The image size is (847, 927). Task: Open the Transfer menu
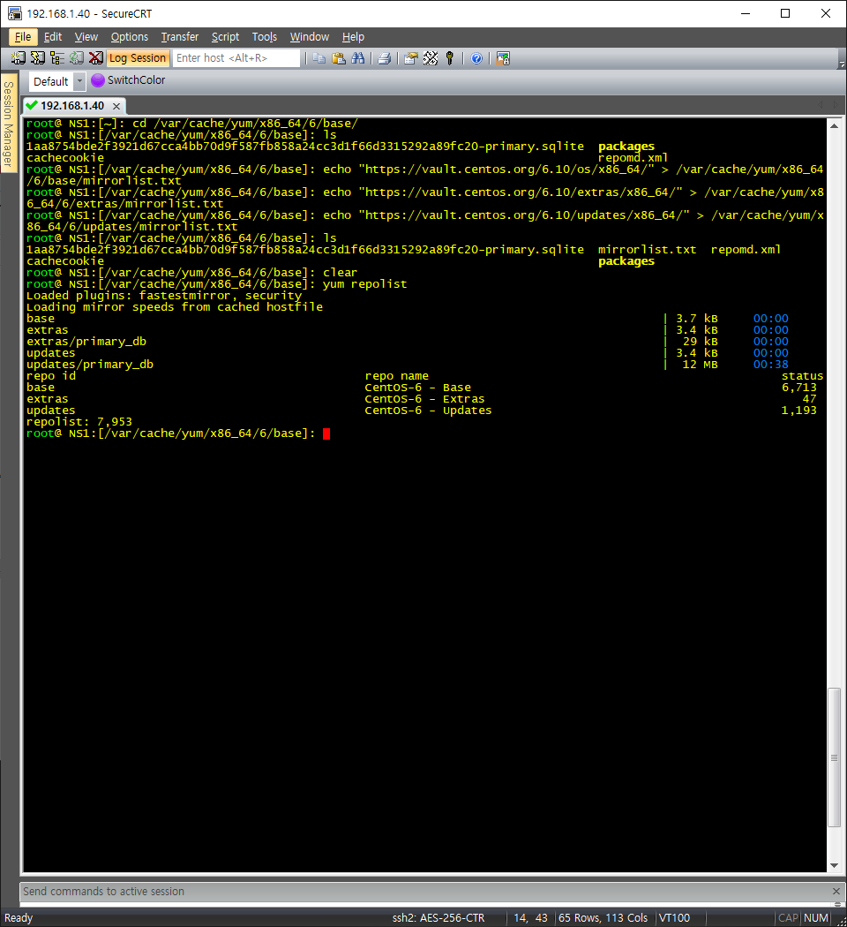pos(180,37)
